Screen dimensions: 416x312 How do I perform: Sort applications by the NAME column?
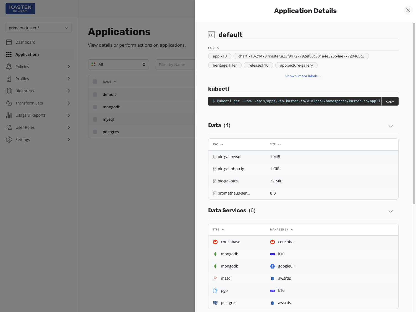[110, 82]
